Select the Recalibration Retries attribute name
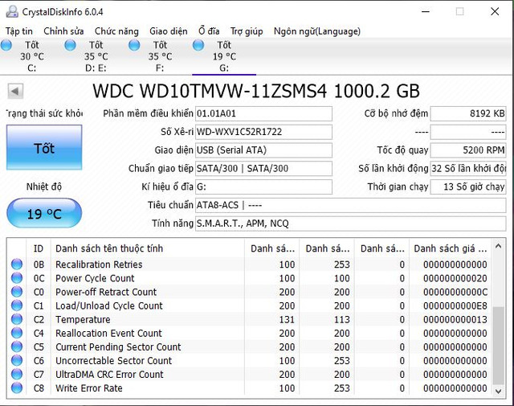Image resolution: width=514 pixels, height=406 pixels. point(99,265)
